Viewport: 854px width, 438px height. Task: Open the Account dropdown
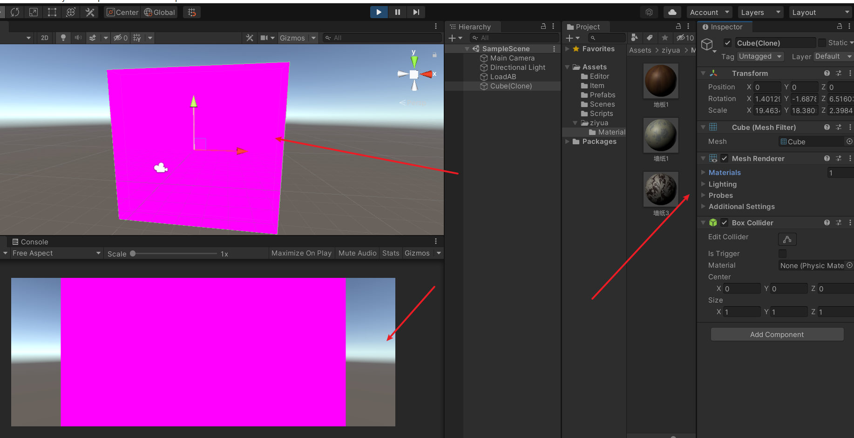[x=709, y=12]
